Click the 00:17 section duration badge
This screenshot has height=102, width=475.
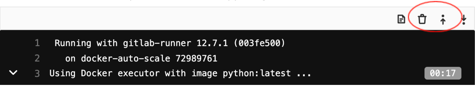pos(443,73)
